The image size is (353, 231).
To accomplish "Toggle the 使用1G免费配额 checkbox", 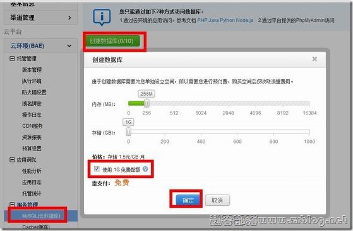I will point(97,169).
